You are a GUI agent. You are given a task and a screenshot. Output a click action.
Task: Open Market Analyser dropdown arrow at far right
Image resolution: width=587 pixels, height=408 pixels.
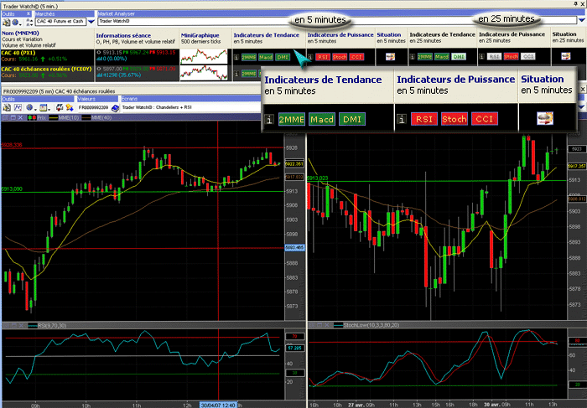(581, 20)
